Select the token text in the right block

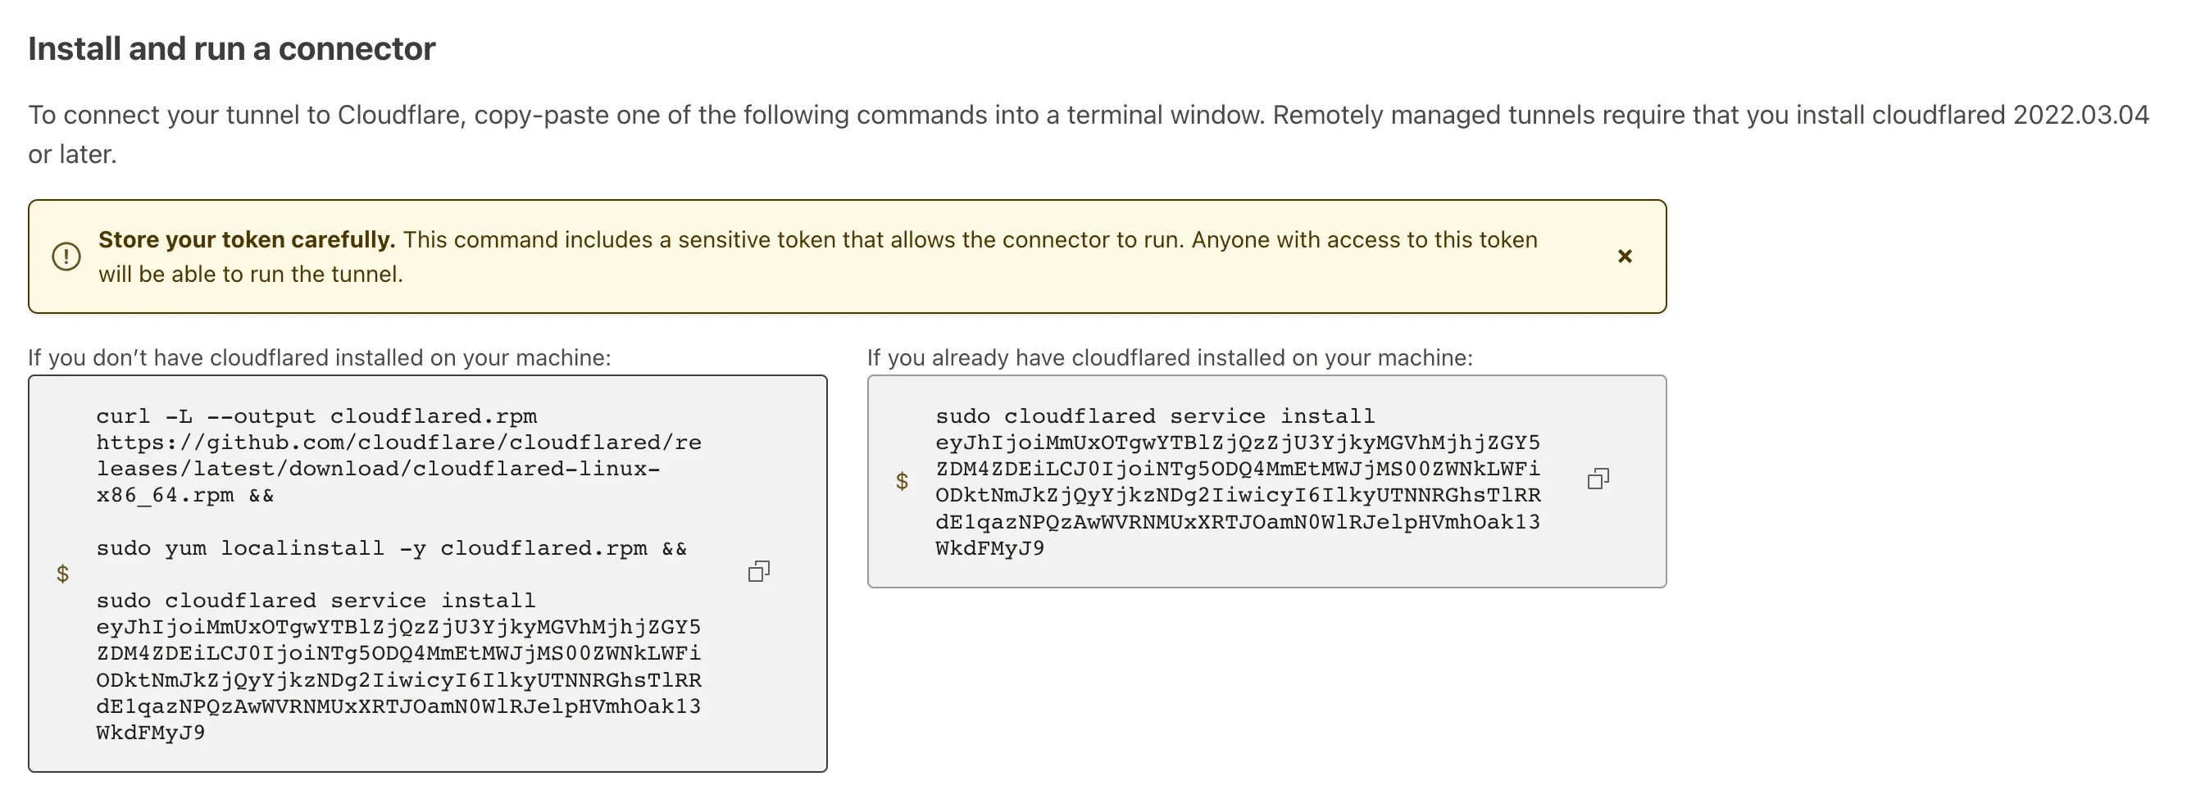(x=1238, y=496)
